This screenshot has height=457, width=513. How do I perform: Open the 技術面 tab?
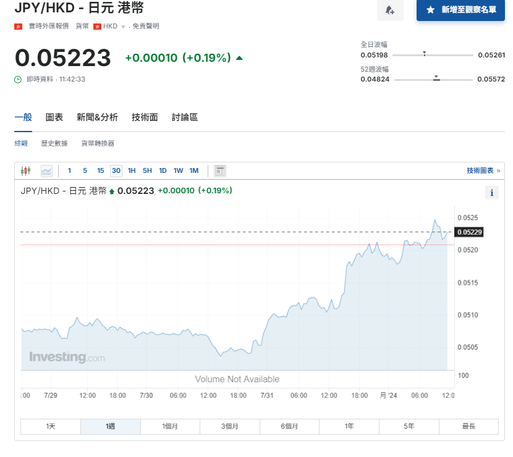[145, 117]
